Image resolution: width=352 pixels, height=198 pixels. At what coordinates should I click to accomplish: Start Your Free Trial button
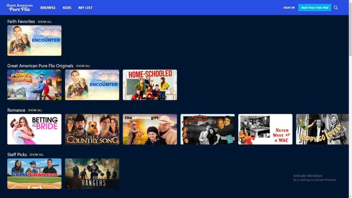point(315,8)
